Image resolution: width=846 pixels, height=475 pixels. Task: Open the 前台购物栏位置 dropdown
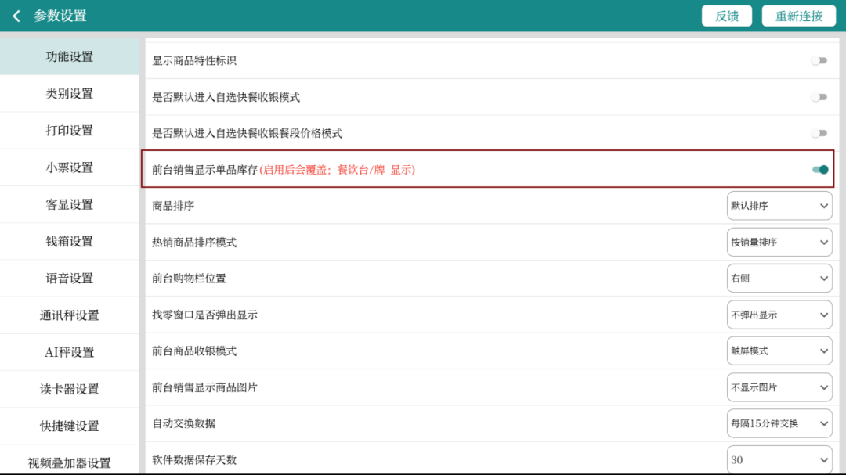(x=779, y=279)
